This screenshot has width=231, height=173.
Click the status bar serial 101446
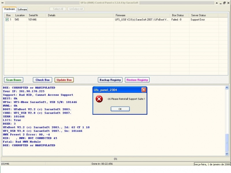pos(5,164)
